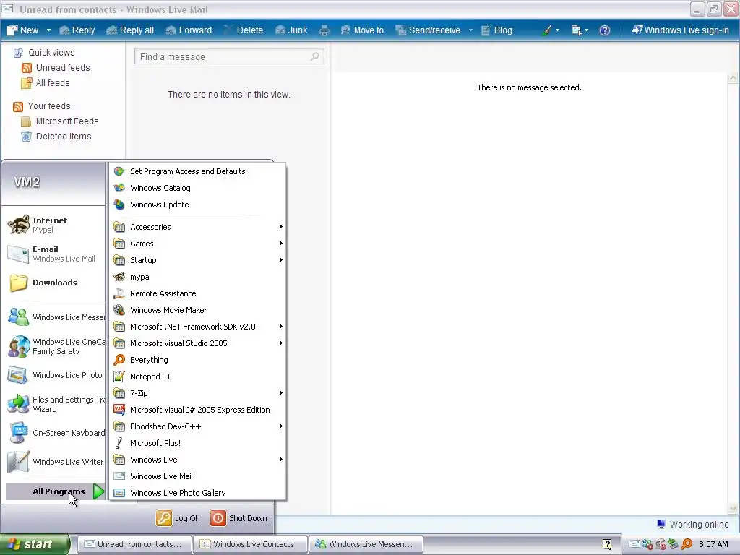Launch Windows Live Mail from programs list
740x555 pixels.
(197, 476)
